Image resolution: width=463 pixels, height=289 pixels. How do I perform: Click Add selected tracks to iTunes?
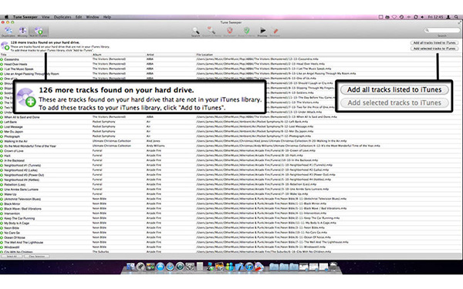click(434, 49)
